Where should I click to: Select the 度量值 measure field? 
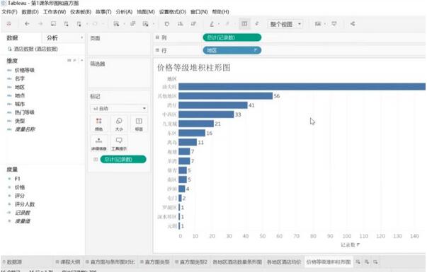[23, 221]
